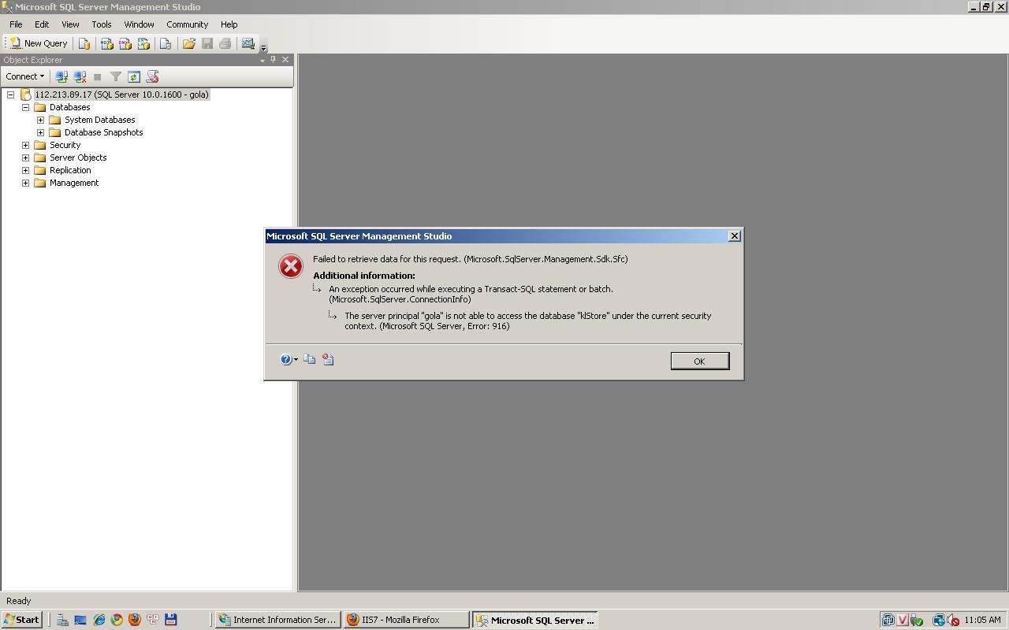Image resolution: width=1009 pixels, height=630 pixels.
Task: Expand the Security folder
Action: point(25,145)
